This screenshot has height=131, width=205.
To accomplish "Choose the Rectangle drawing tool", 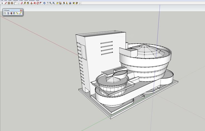I will 9,3.
